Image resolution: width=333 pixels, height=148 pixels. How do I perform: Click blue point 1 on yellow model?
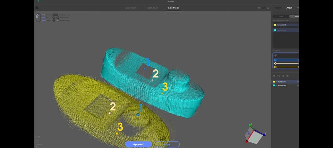click(138, 115)
